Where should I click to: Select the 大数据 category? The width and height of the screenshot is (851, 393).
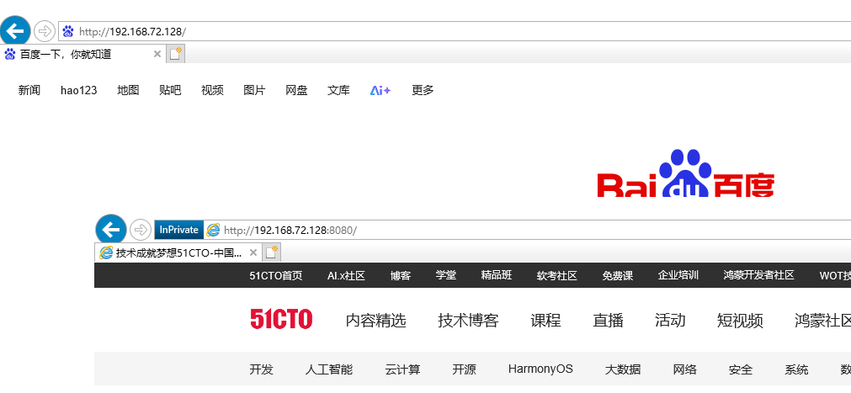tap(623, 369)
